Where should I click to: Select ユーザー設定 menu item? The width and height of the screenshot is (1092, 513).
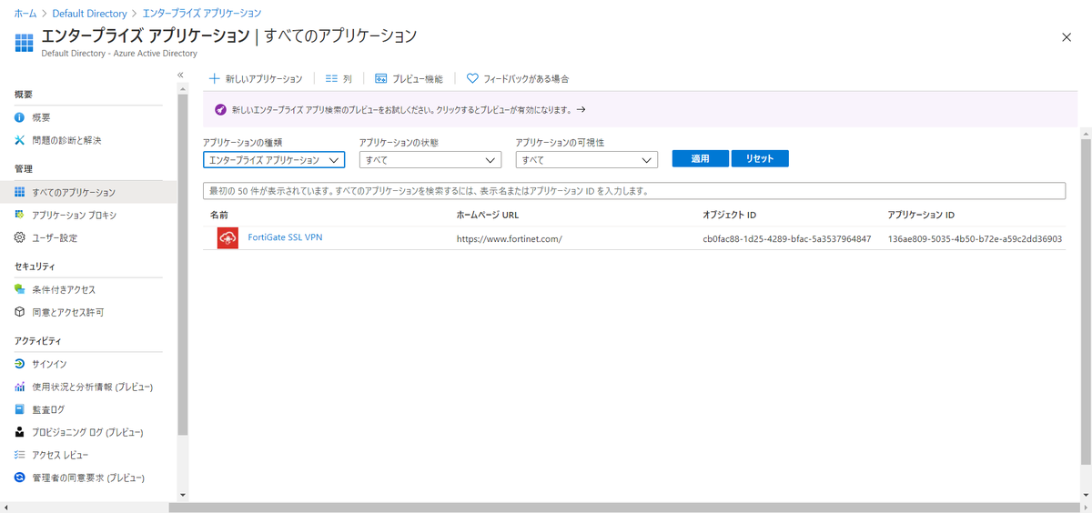point(88,238)
